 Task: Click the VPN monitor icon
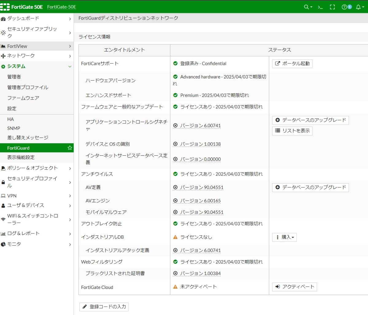[3, 196]
